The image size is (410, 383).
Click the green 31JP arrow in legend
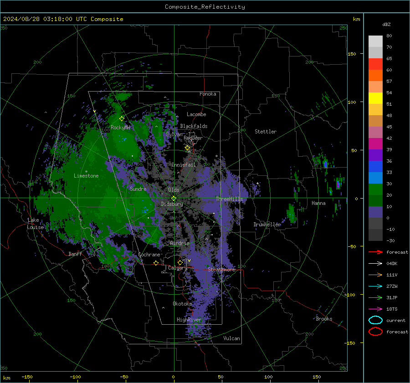375,297
